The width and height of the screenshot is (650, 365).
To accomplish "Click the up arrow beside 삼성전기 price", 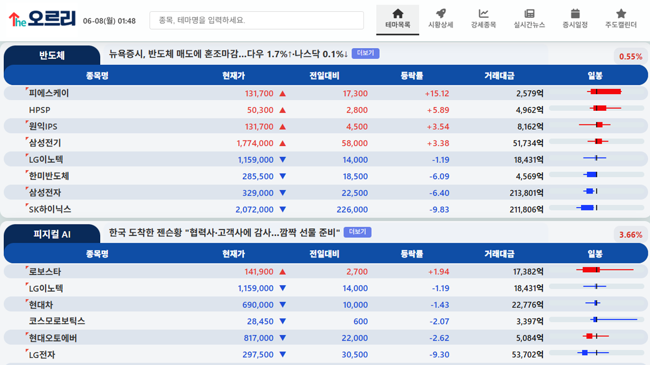I will click(282, 143).
